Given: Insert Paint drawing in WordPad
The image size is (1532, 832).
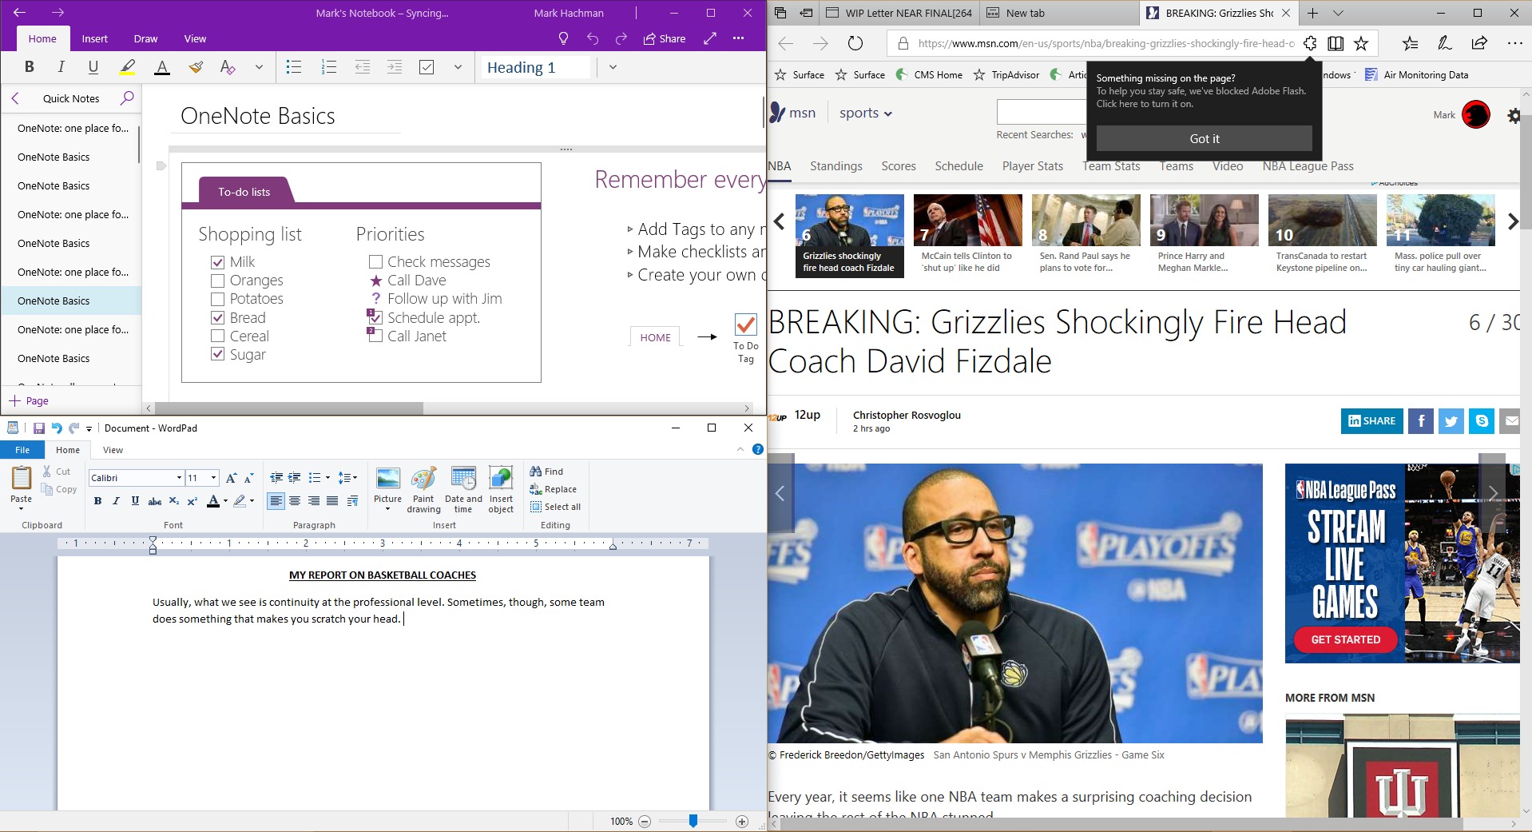Looking at the screenshot, I should [423, 489].
